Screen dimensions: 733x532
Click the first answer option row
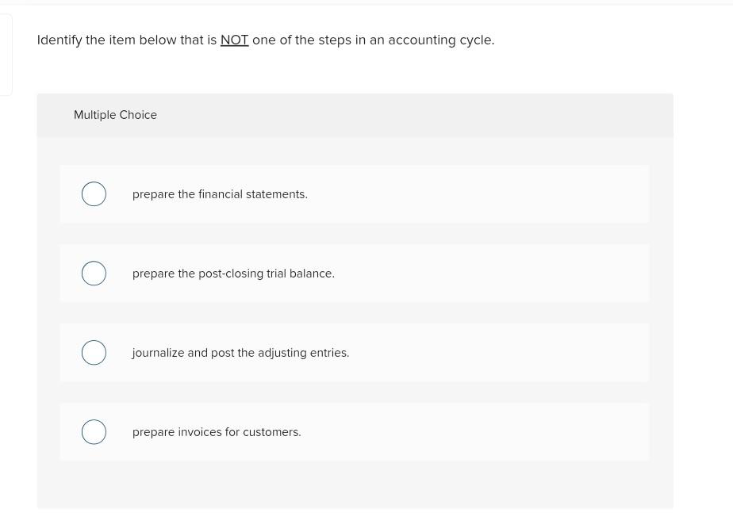355,193
